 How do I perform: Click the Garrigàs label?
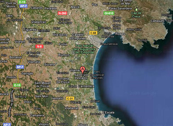pos(27,74)
